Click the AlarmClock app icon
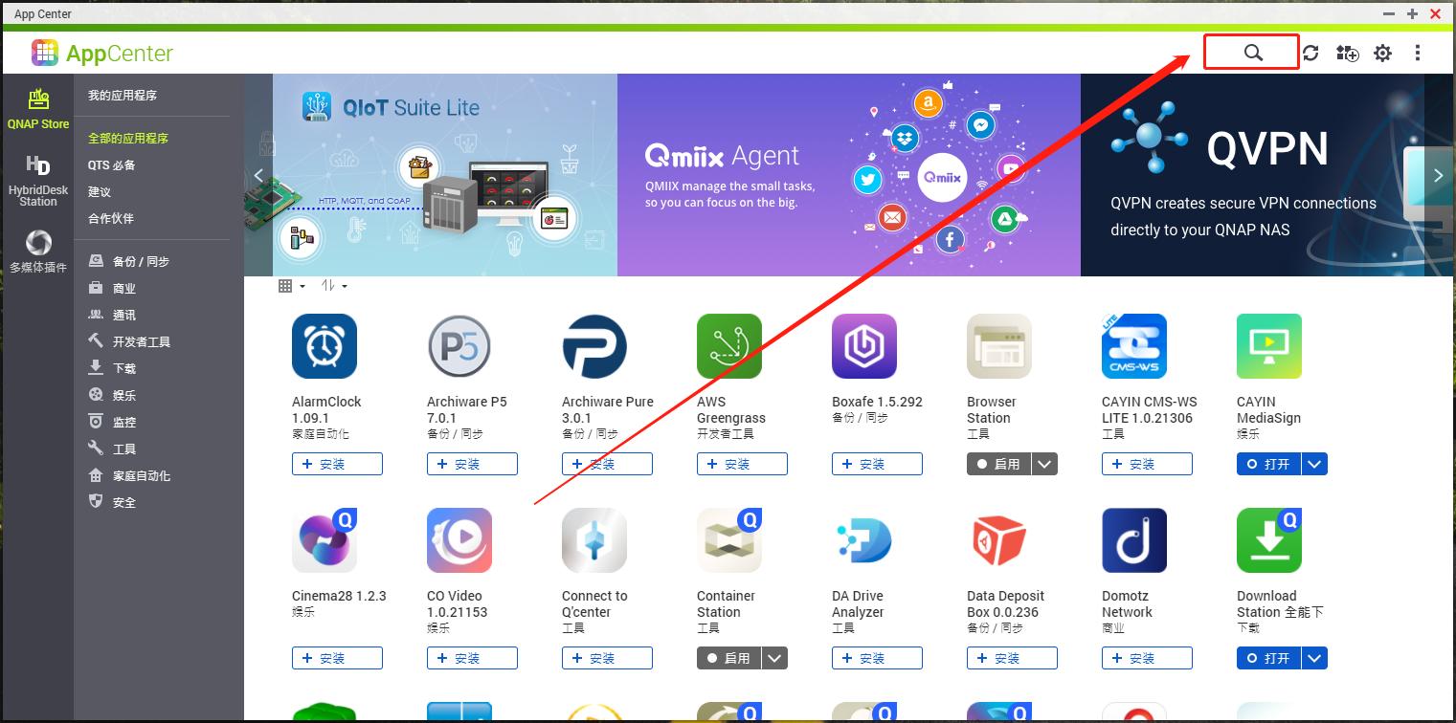1456x723 pixels. [x=325, y=346]
